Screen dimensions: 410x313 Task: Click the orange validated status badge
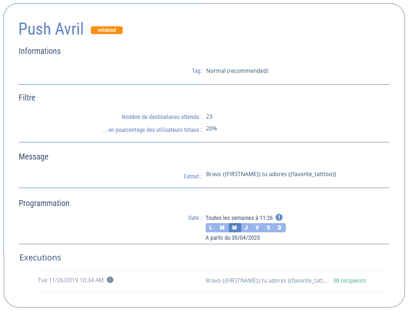tap(107, 30)
